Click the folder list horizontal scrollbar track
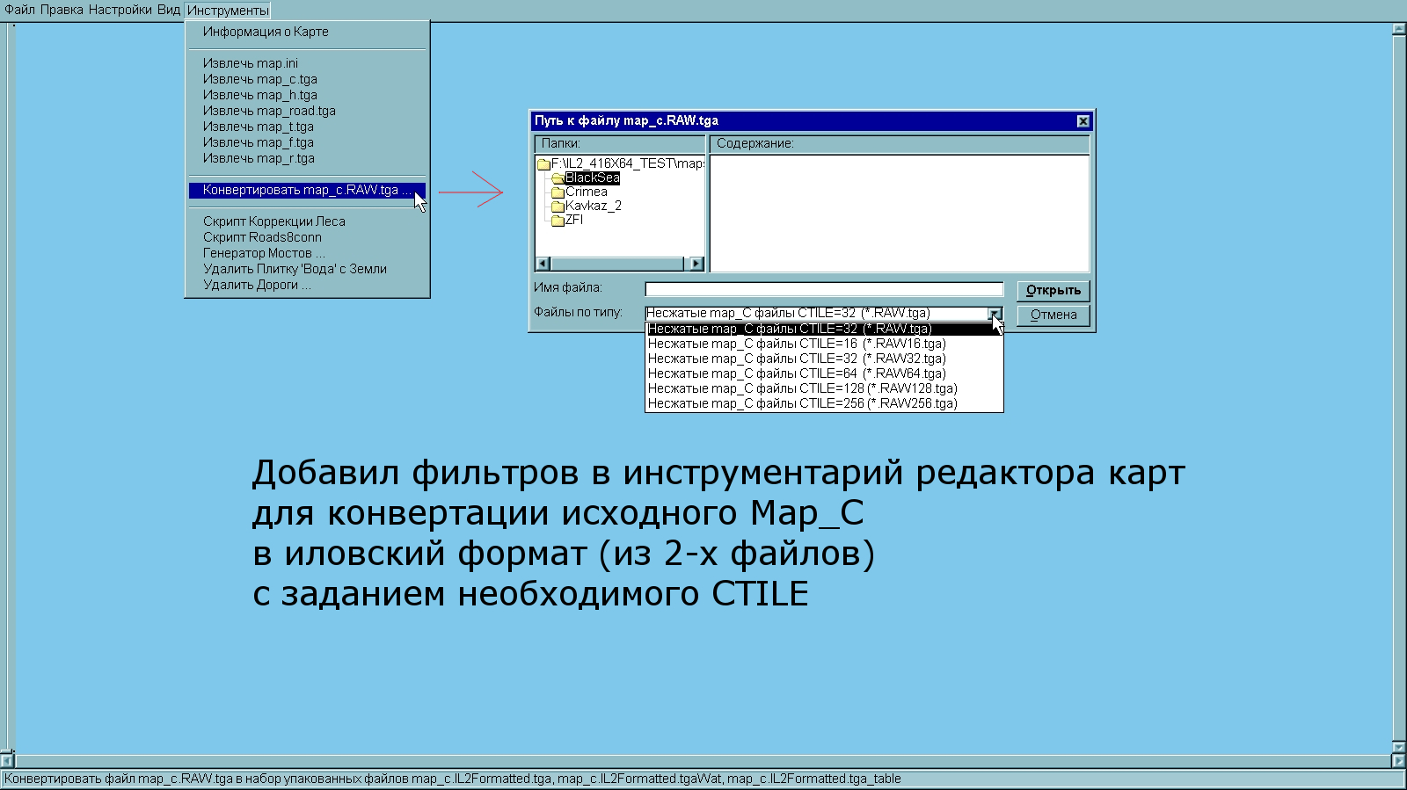The height and width of the screenshot is (790, 1407). click(620, 264)
